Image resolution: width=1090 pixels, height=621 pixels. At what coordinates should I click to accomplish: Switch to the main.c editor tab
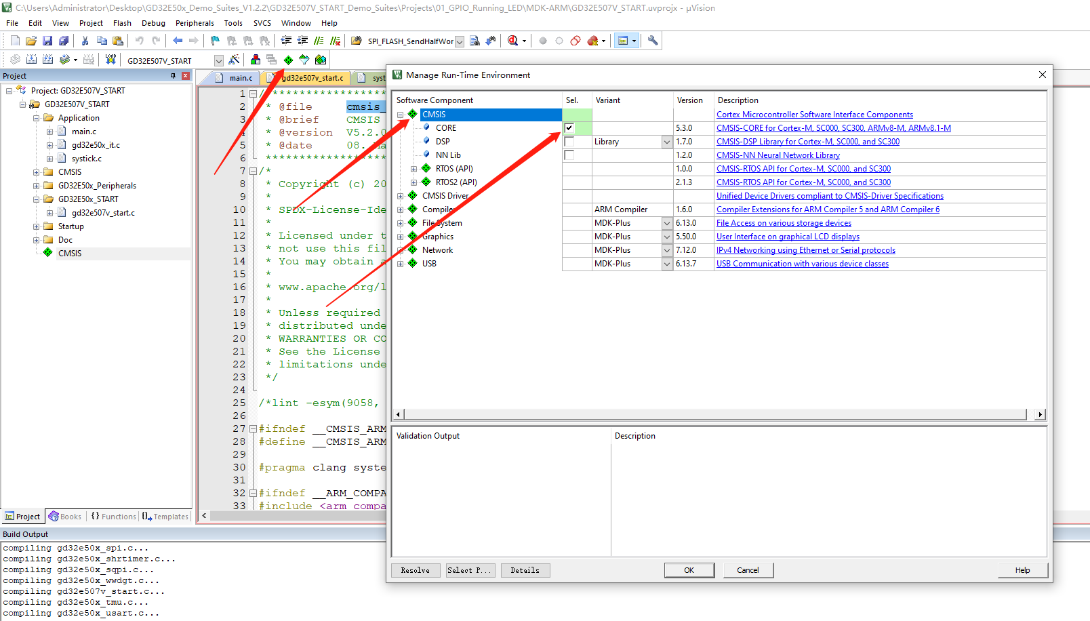[x=235, y=78]
